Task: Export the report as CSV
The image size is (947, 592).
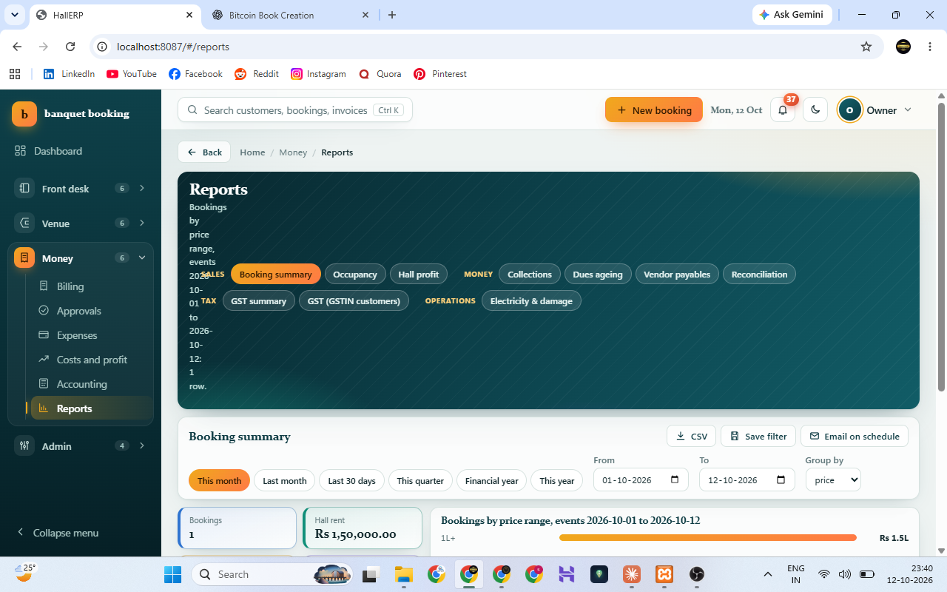Action: coord(692,437)
